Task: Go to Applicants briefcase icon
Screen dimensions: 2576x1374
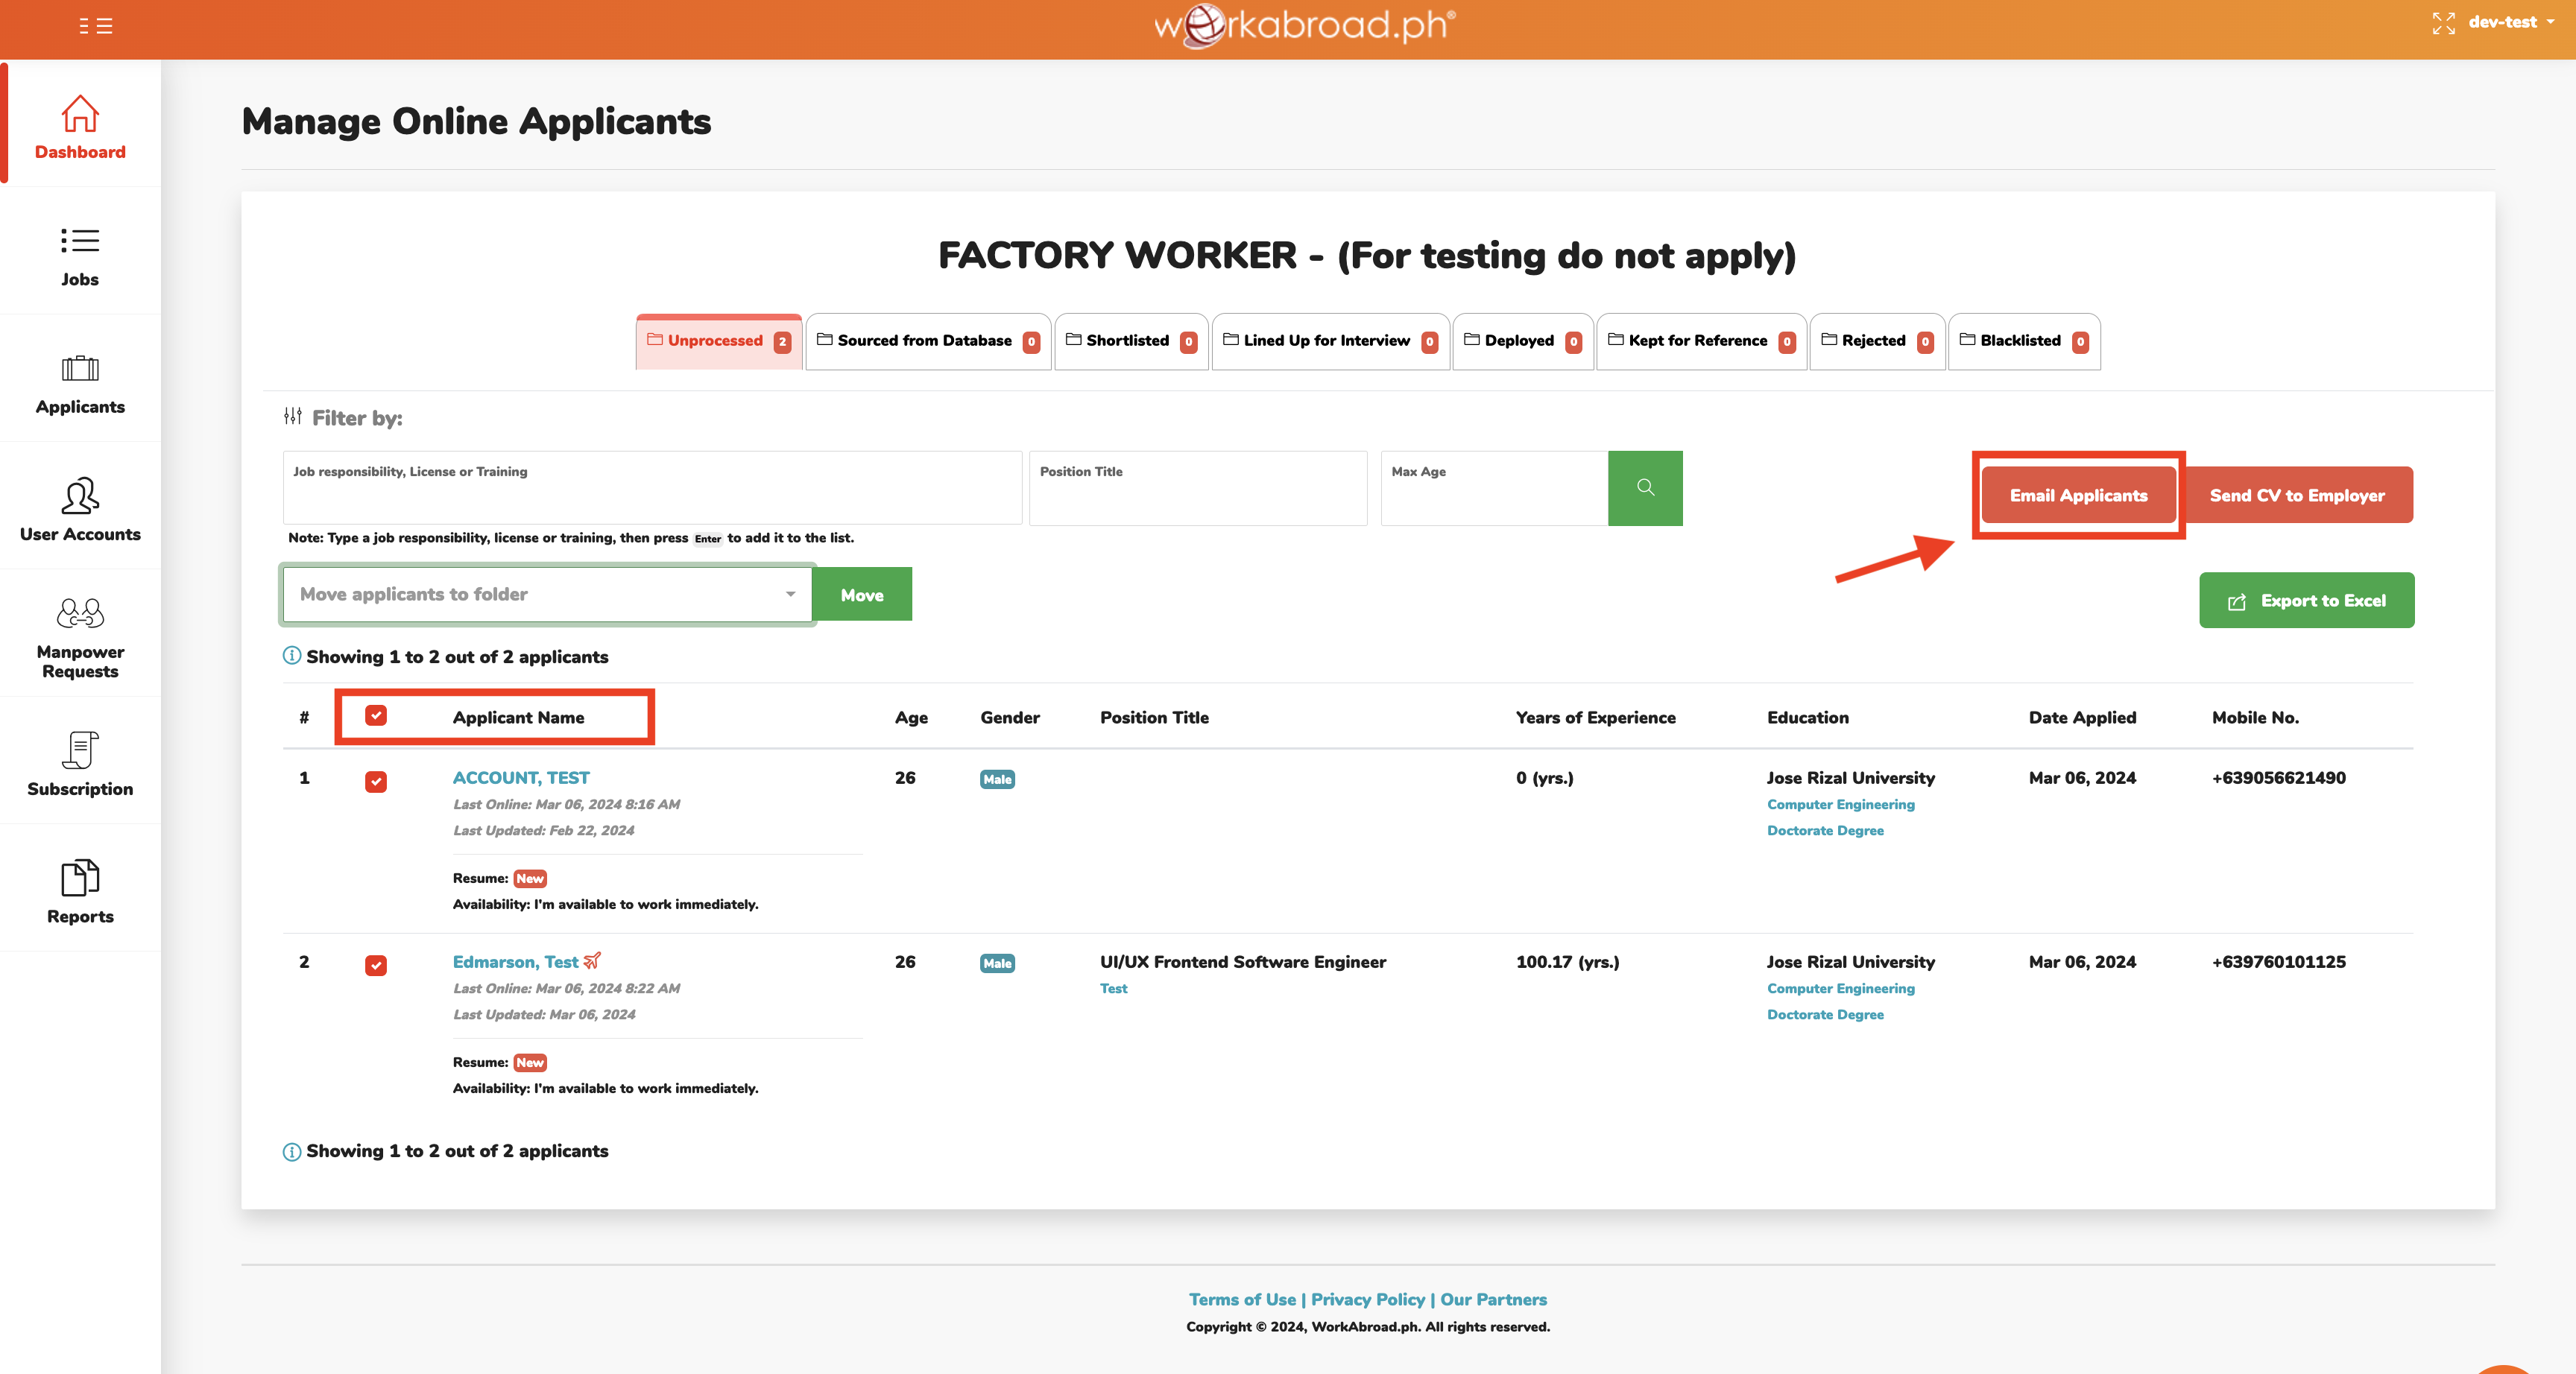Action: [80, 369]
